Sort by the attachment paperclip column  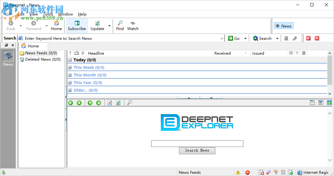click(83, 53)
